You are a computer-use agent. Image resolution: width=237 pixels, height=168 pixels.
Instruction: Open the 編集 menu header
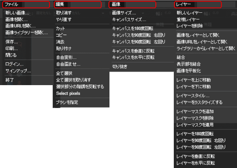tap(60, 4)
